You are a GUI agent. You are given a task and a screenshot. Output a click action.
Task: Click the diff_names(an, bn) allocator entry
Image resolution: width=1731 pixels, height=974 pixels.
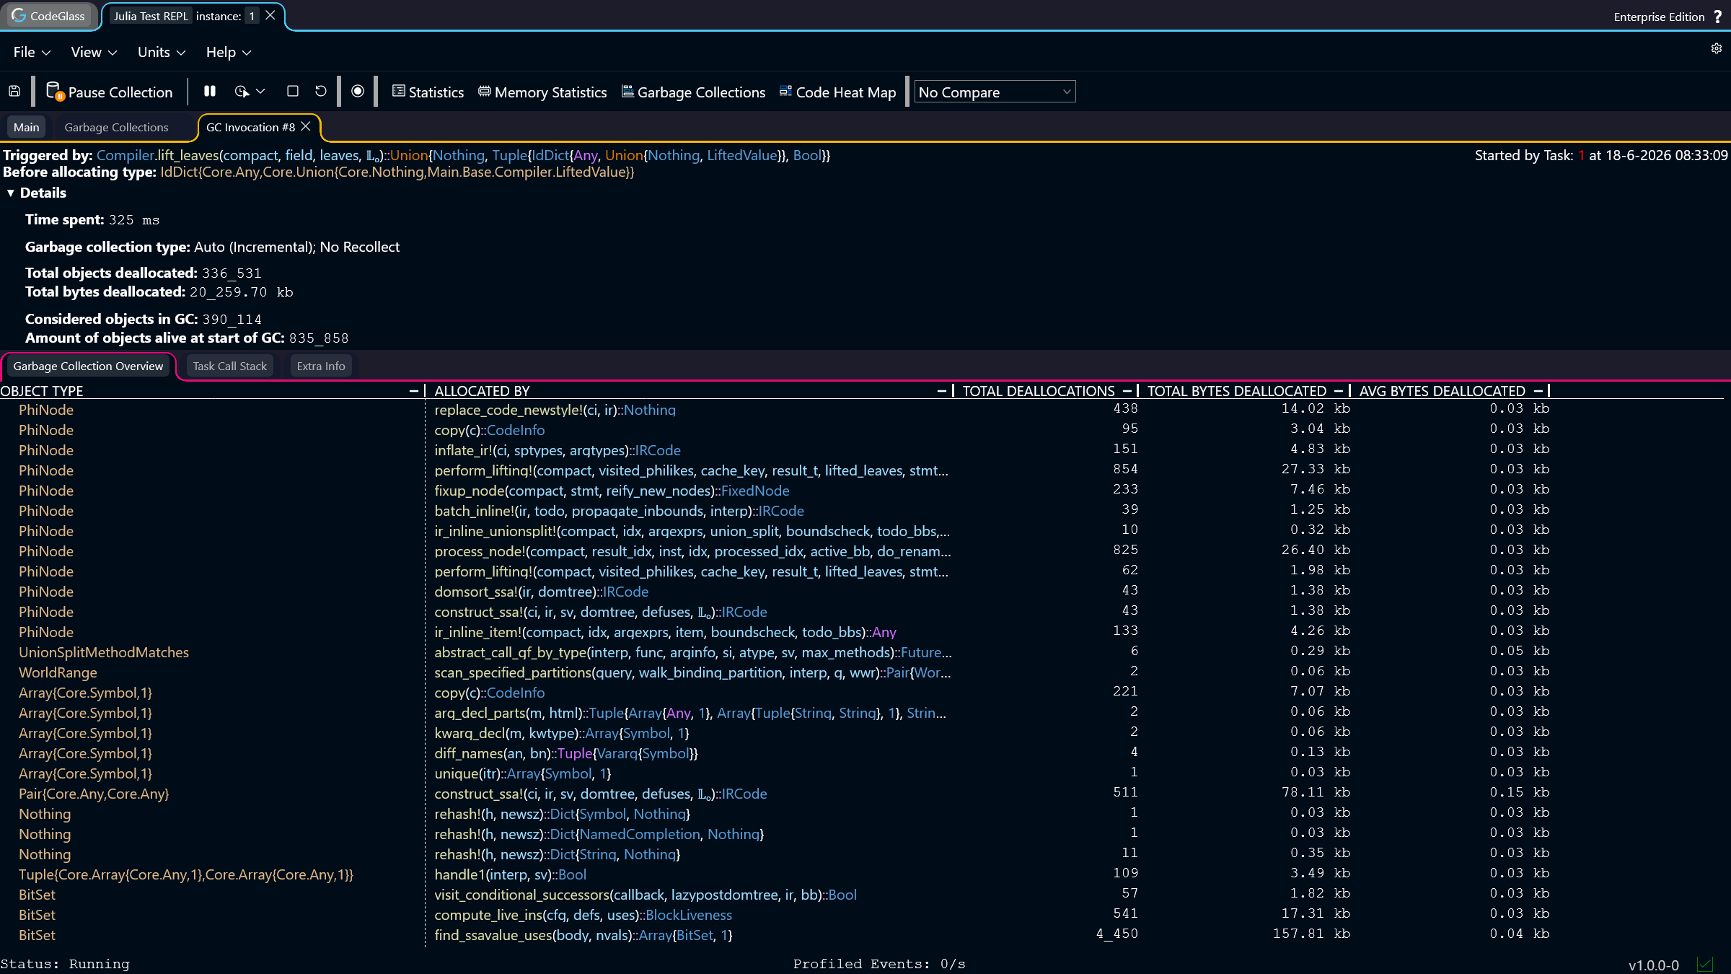[566, 753]
